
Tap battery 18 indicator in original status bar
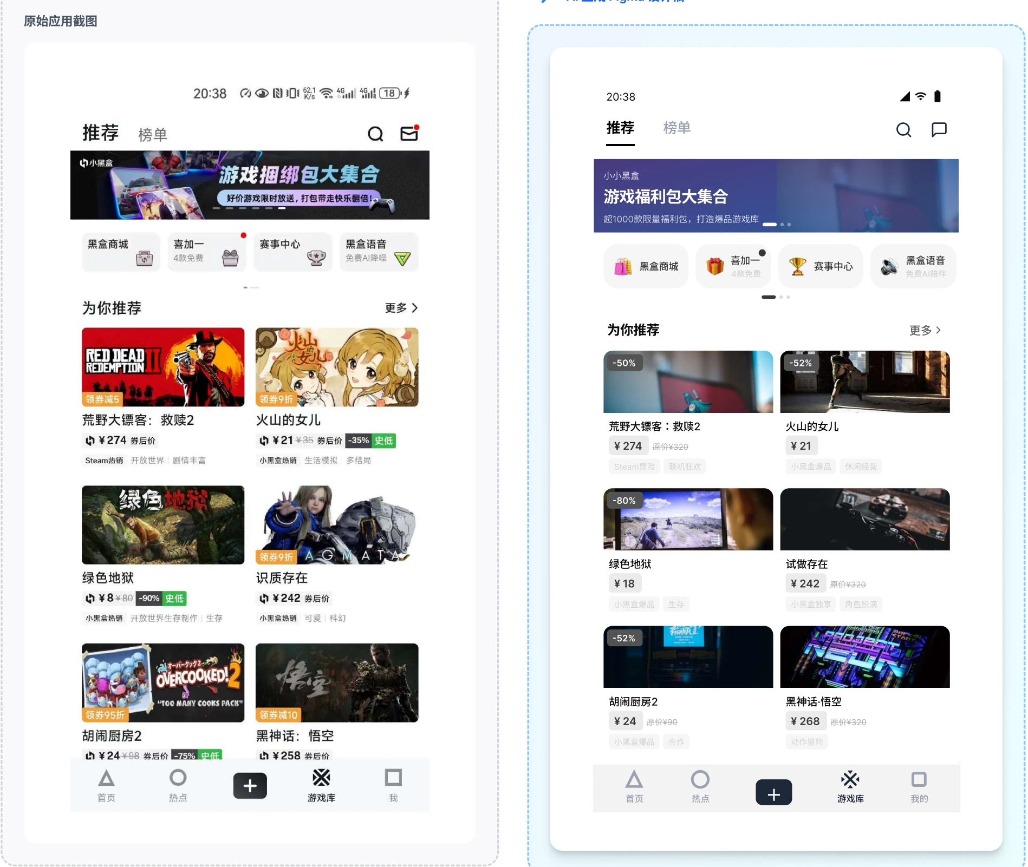click(391, 93)
